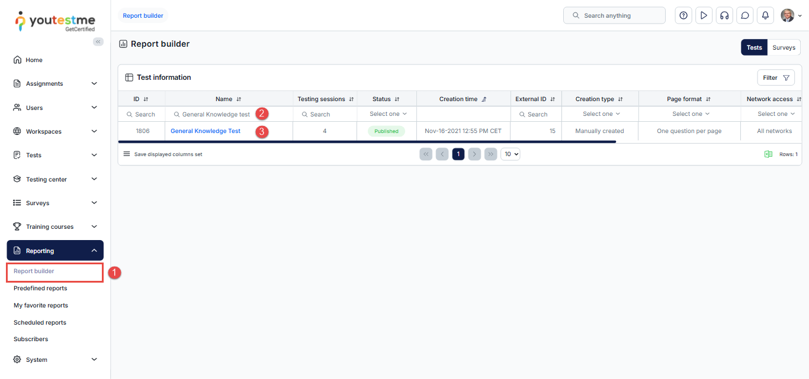Switch to the Surveys toggle
Viewport: 809px width, 379px height.
pos(784,47)
